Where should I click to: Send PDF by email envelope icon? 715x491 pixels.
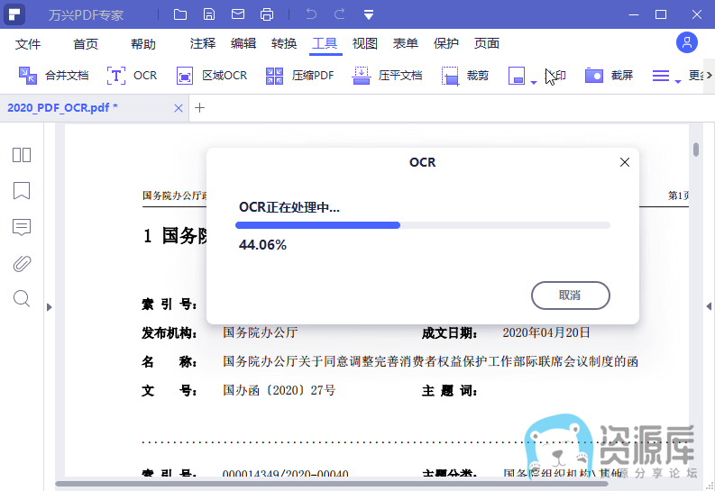(x=238, y=14)
